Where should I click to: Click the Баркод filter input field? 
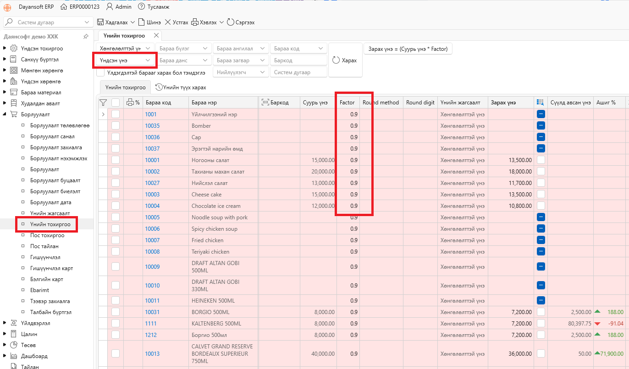(299, 60)
